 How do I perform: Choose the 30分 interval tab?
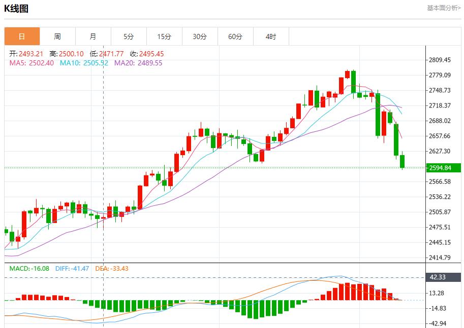[x=200, y=37]
